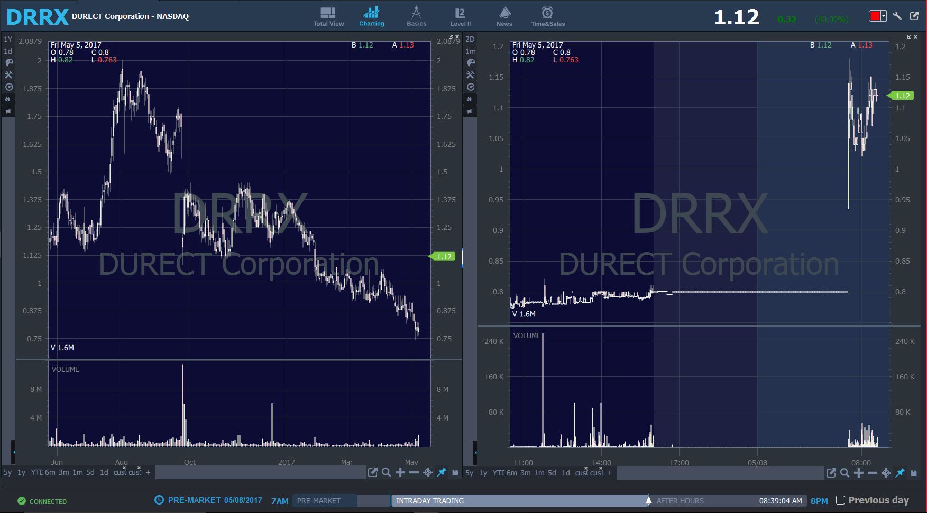927x513 pixels.
Task: Click the PRE-MARKET clock icon
Action: click(x=159, y=500)
